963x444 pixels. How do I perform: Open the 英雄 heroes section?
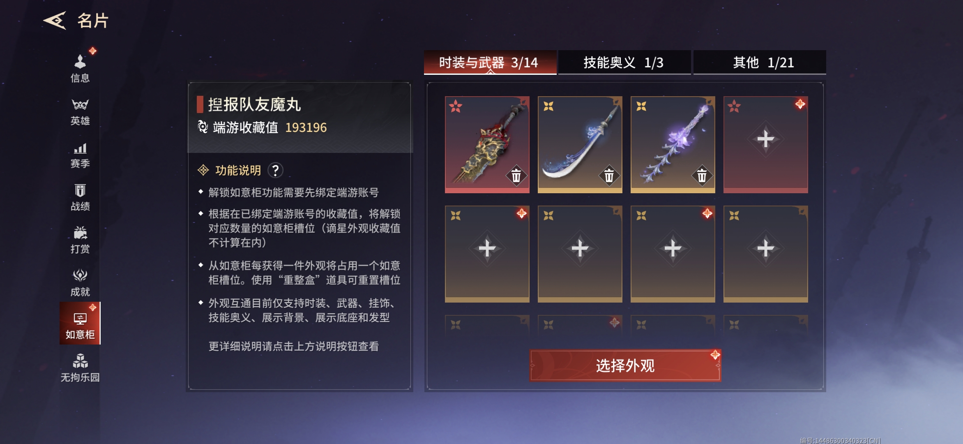(x=80, y=112)
